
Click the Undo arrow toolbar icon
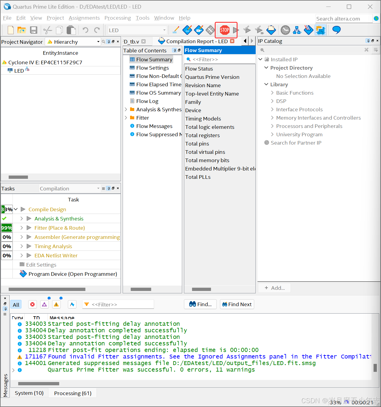(85, 30)
